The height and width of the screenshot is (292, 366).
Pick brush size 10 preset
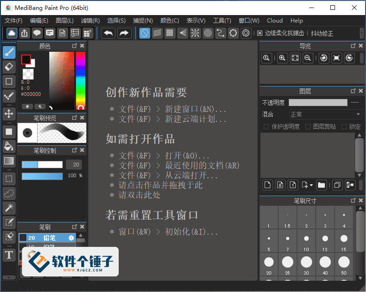point(306,241)
